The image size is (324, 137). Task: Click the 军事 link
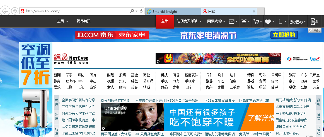coord(69,75)
